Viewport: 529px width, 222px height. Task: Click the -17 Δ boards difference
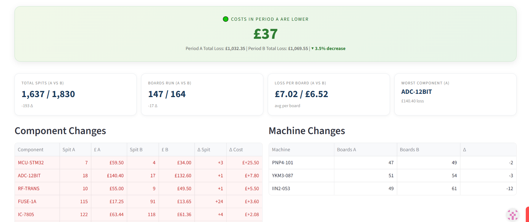tap(153, 106)
